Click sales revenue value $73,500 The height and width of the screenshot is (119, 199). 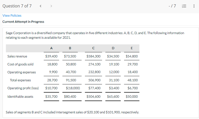pyautogui.click(x=70, y=56)
